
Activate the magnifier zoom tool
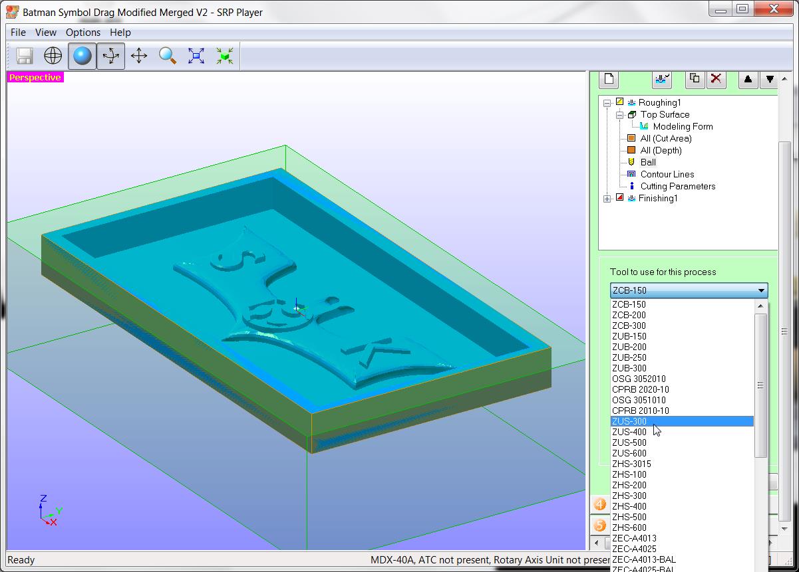(168, 56)
